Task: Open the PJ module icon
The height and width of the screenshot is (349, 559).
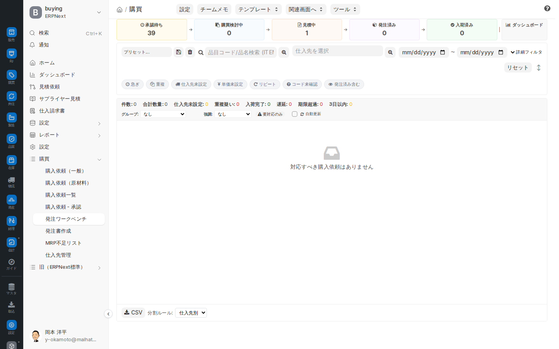Action: (12, 54)
